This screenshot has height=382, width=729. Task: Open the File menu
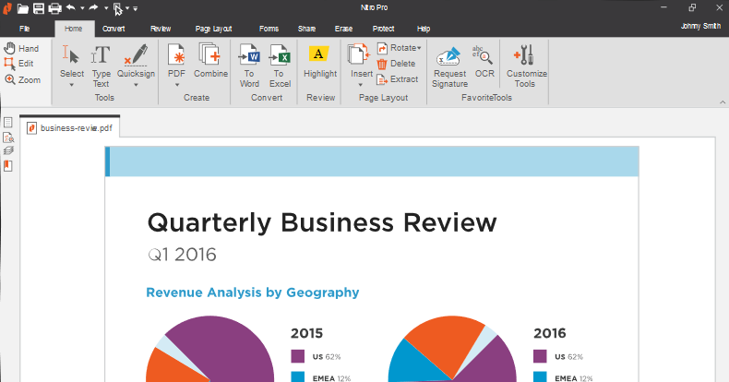pyautogui.click(x=25, y=29)
